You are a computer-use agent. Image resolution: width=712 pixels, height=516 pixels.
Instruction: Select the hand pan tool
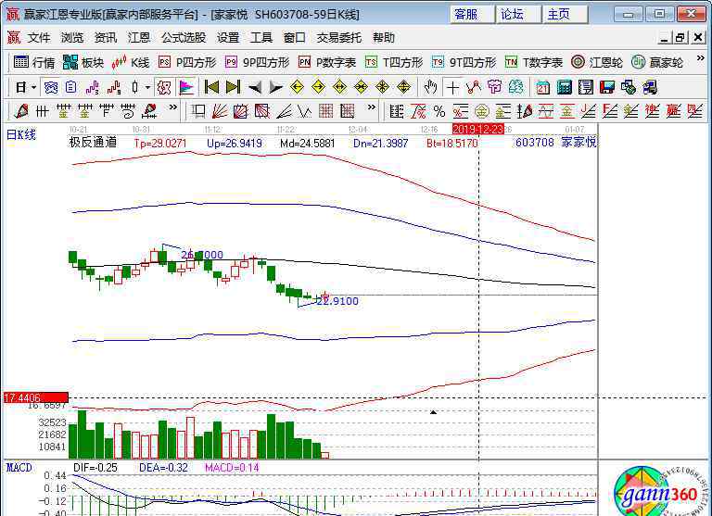430,87
